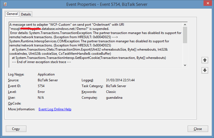Click the User value "N/A"
This screenshot has height=138, width=214.
[41, 98]
